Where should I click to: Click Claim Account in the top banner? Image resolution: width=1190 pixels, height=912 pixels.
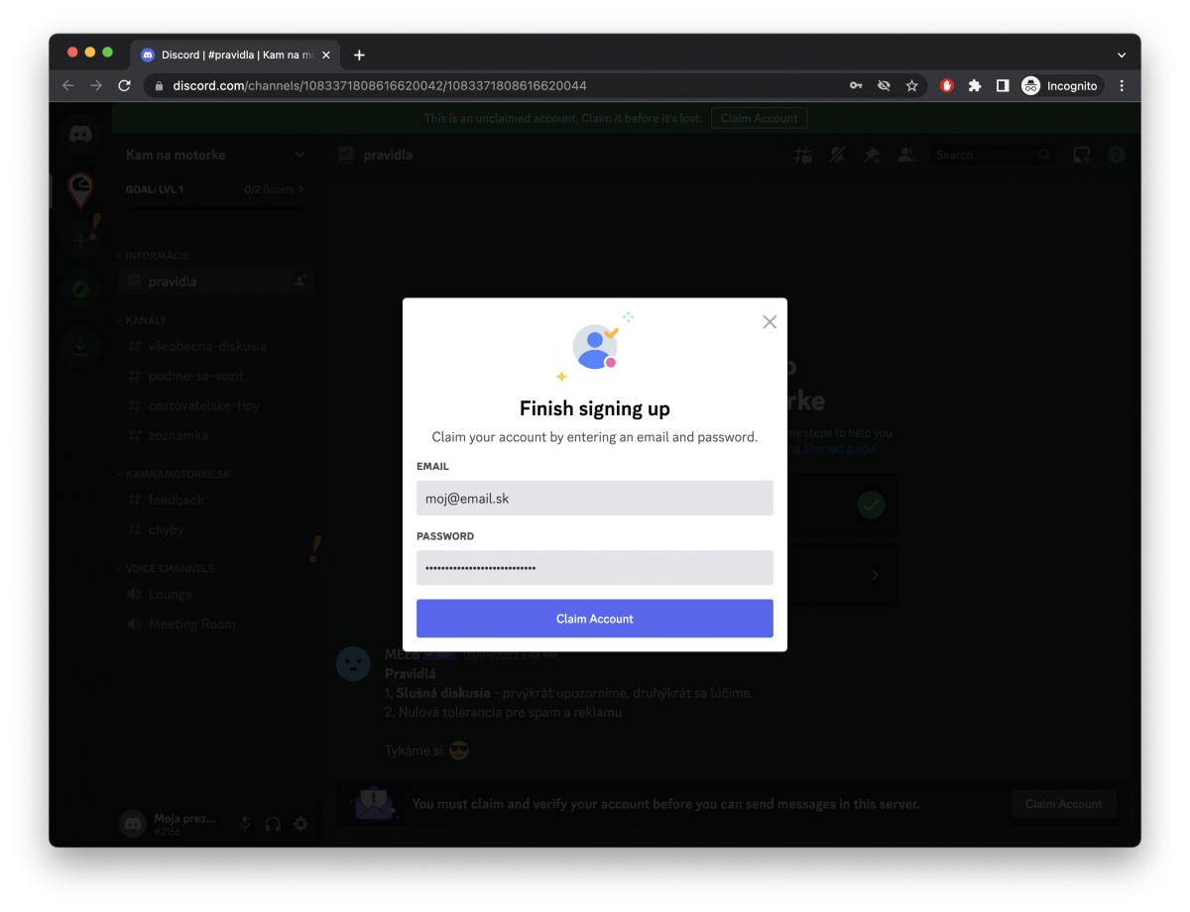(x=759, y=118)
